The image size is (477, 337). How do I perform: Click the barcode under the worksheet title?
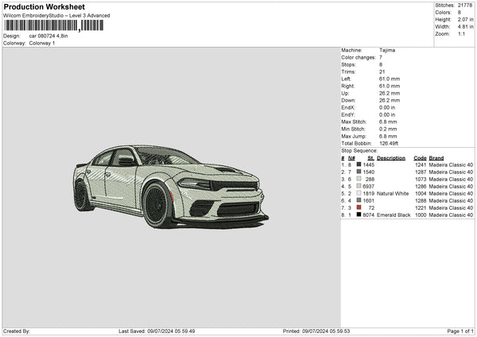point(53,25)
